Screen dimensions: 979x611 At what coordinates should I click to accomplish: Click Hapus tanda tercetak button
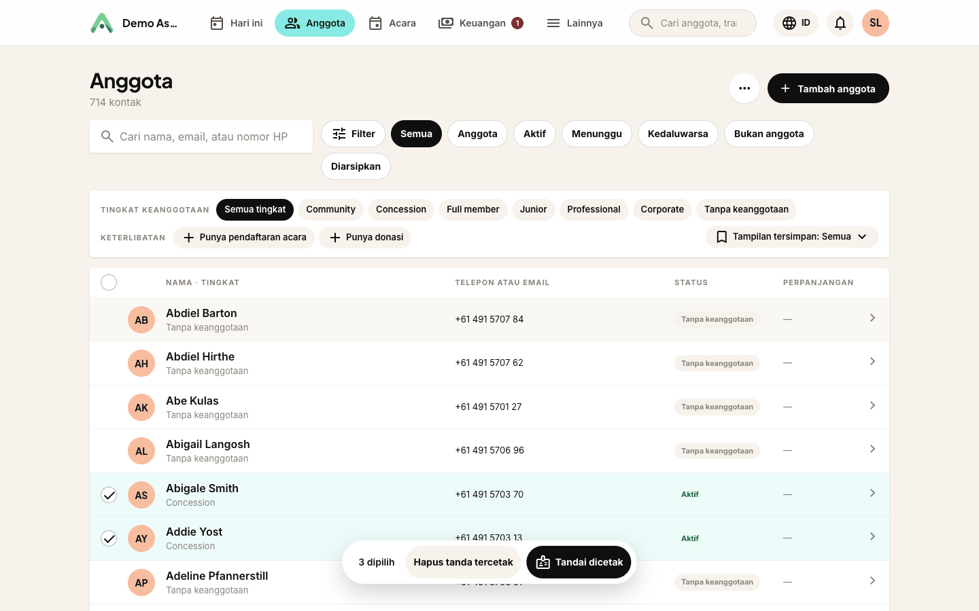pos(463,562)
